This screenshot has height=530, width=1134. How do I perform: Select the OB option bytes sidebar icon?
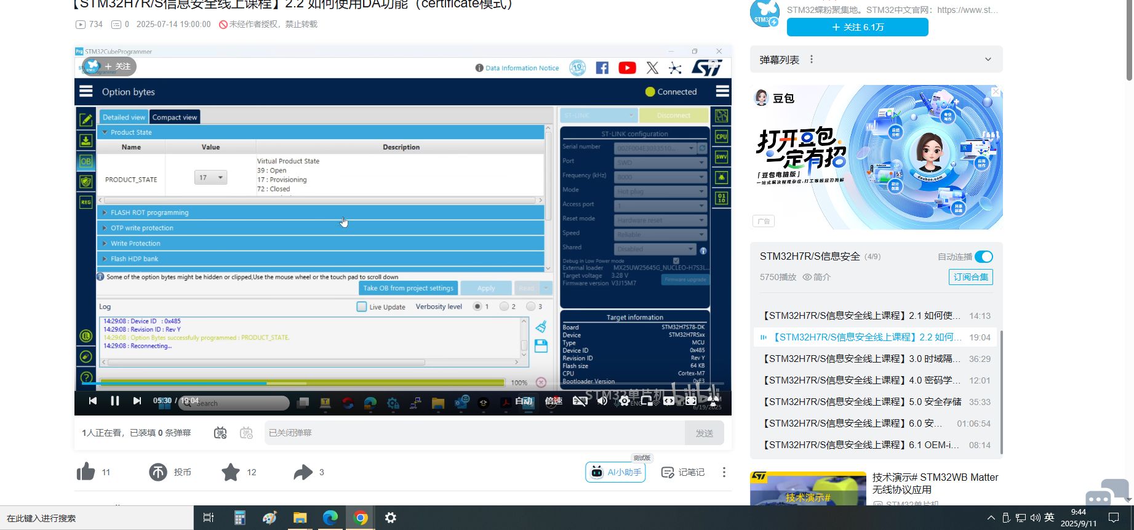86,161
